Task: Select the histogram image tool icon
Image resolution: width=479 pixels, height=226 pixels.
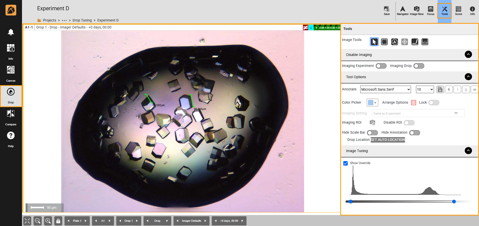Action: tap(424, 42)
